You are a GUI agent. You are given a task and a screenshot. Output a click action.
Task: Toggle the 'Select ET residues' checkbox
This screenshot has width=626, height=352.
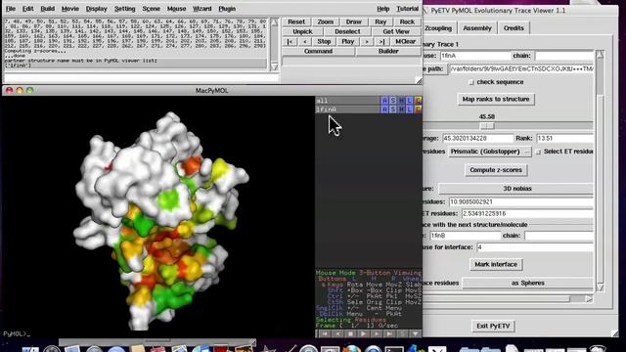click(x=538, y=152)
